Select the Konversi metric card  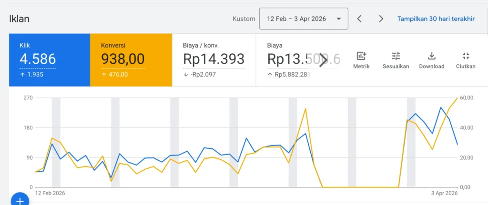coord(131,60)
